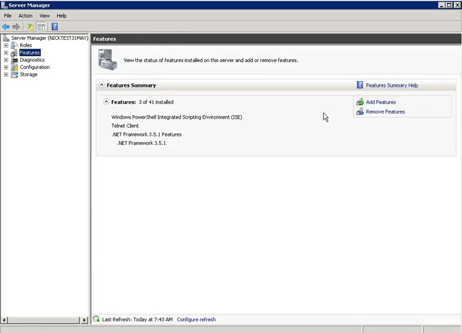The width and height of the screenshot is (462, 333).
Task: Click the Add Features icon
Action: click(360, 102)
